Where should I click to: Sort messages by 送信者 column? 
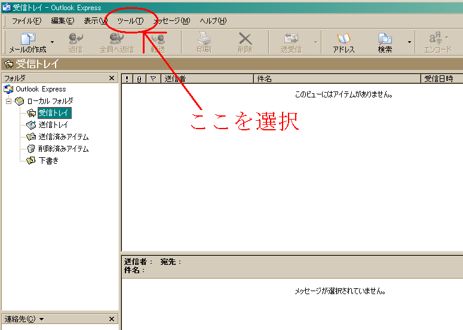pyautogui.click(x=207, y=79)
